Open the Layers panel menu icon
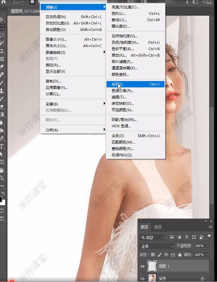217x282 pixels. coord(210,227)
